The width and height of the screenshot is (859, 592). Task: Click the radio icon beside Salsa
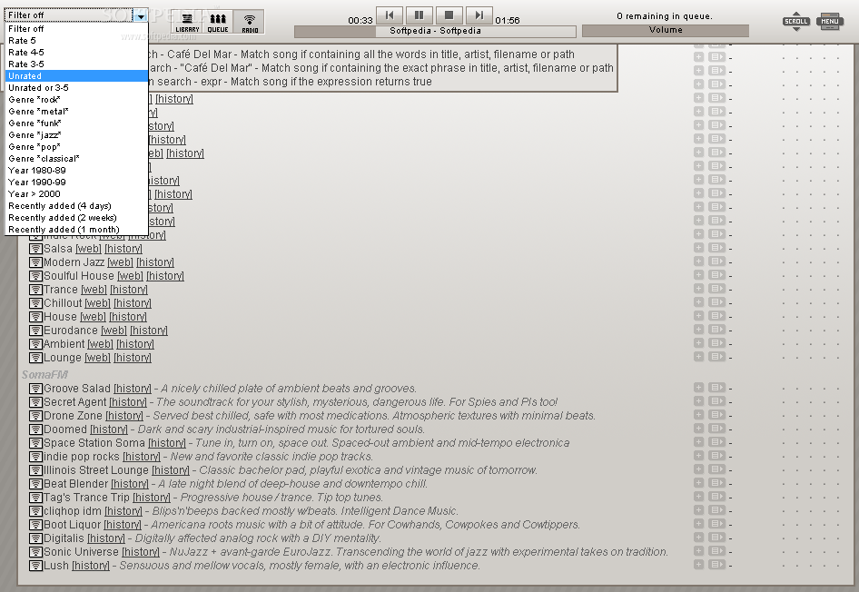point(35,249)
